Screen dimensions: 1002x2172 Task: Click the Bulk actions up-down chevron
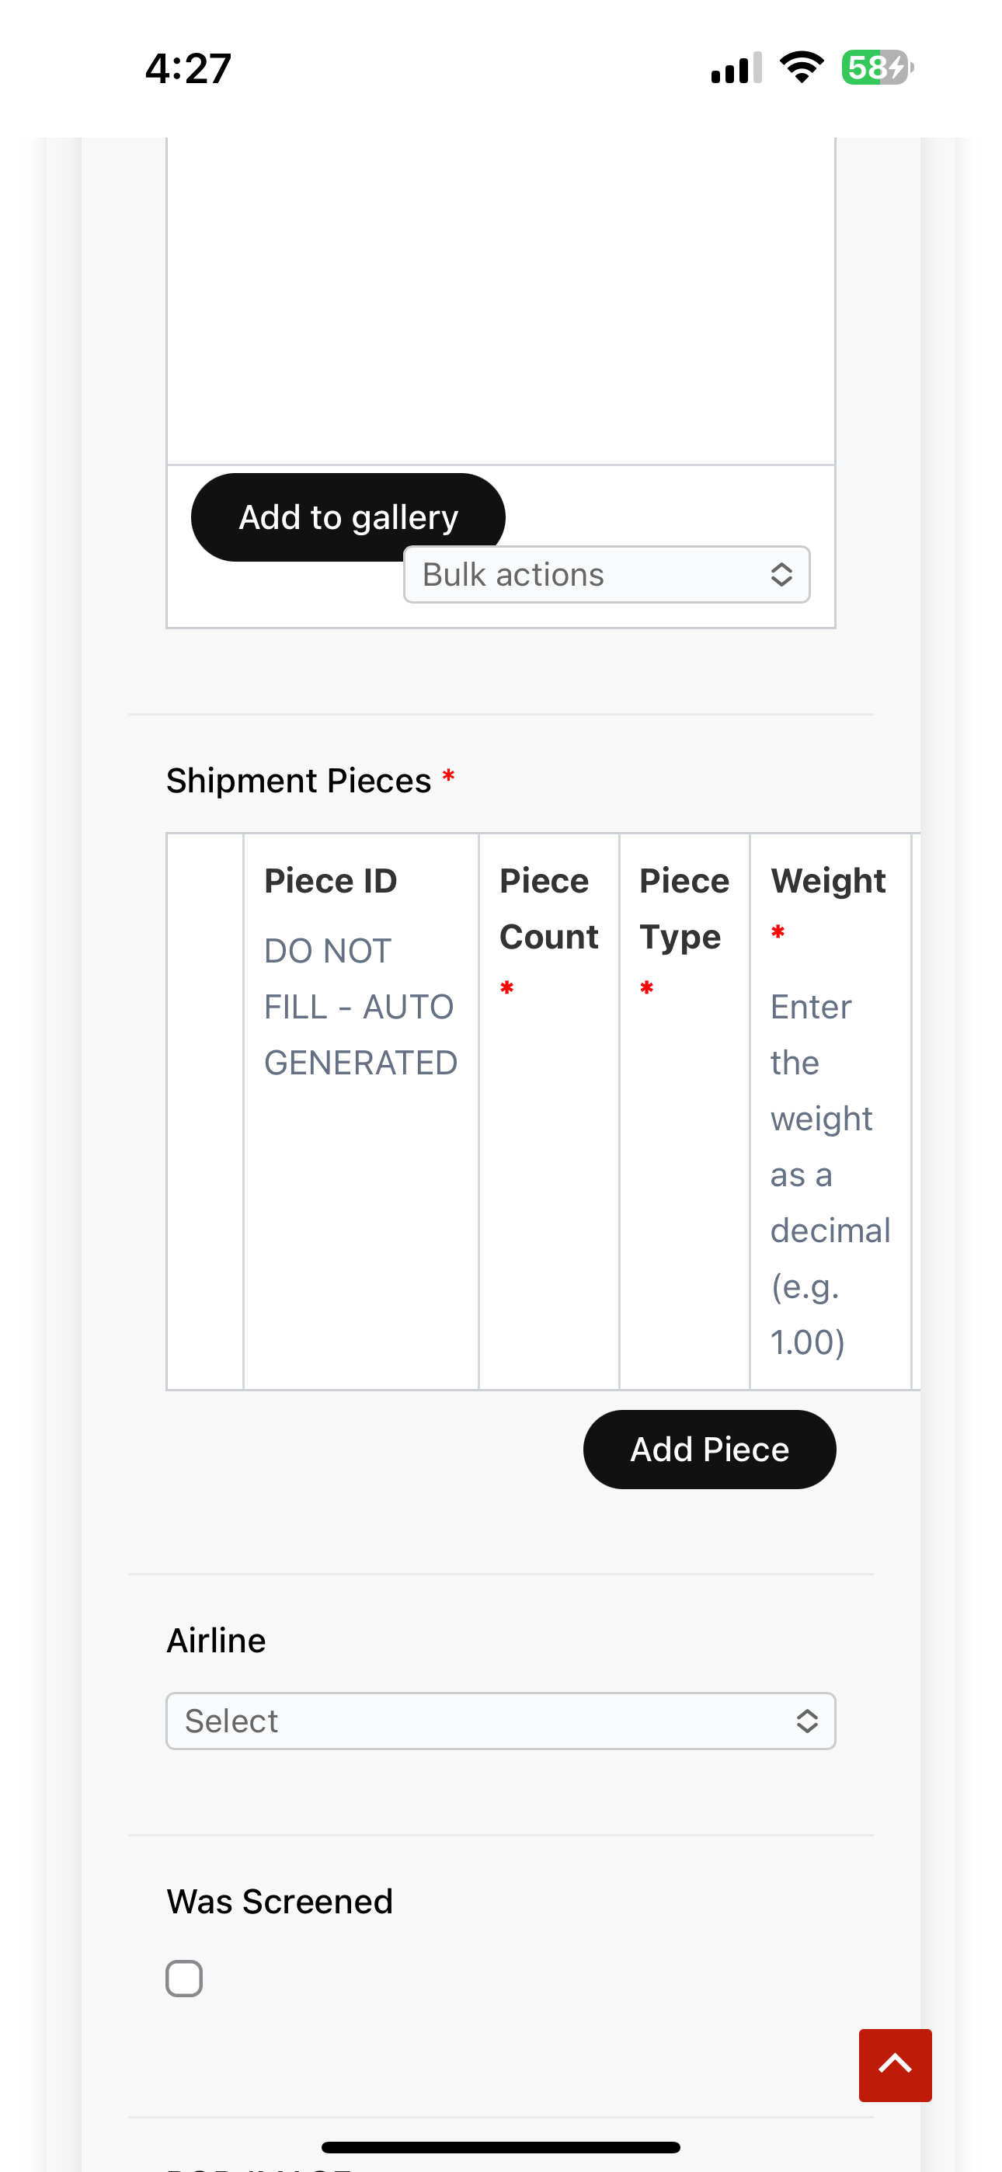(782, 574)
